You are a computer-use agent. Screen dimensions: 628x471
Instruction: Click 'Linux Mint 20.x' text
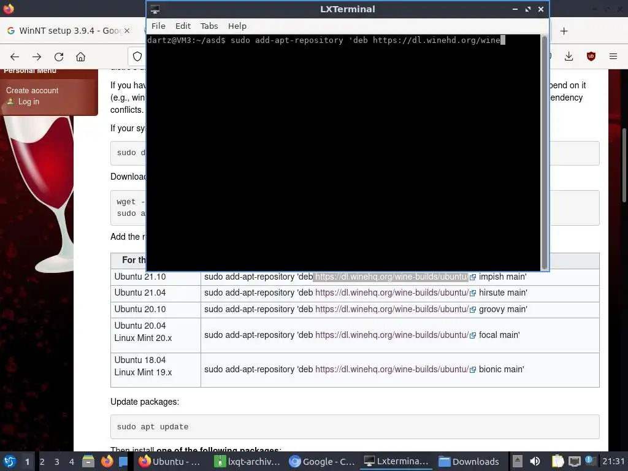click(143, 338)
